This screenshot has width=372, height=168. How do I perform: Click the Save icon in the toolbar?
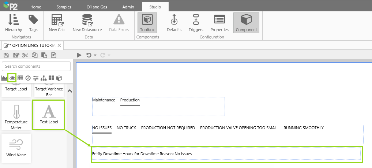pyautogui.click(x=6, y=55)
